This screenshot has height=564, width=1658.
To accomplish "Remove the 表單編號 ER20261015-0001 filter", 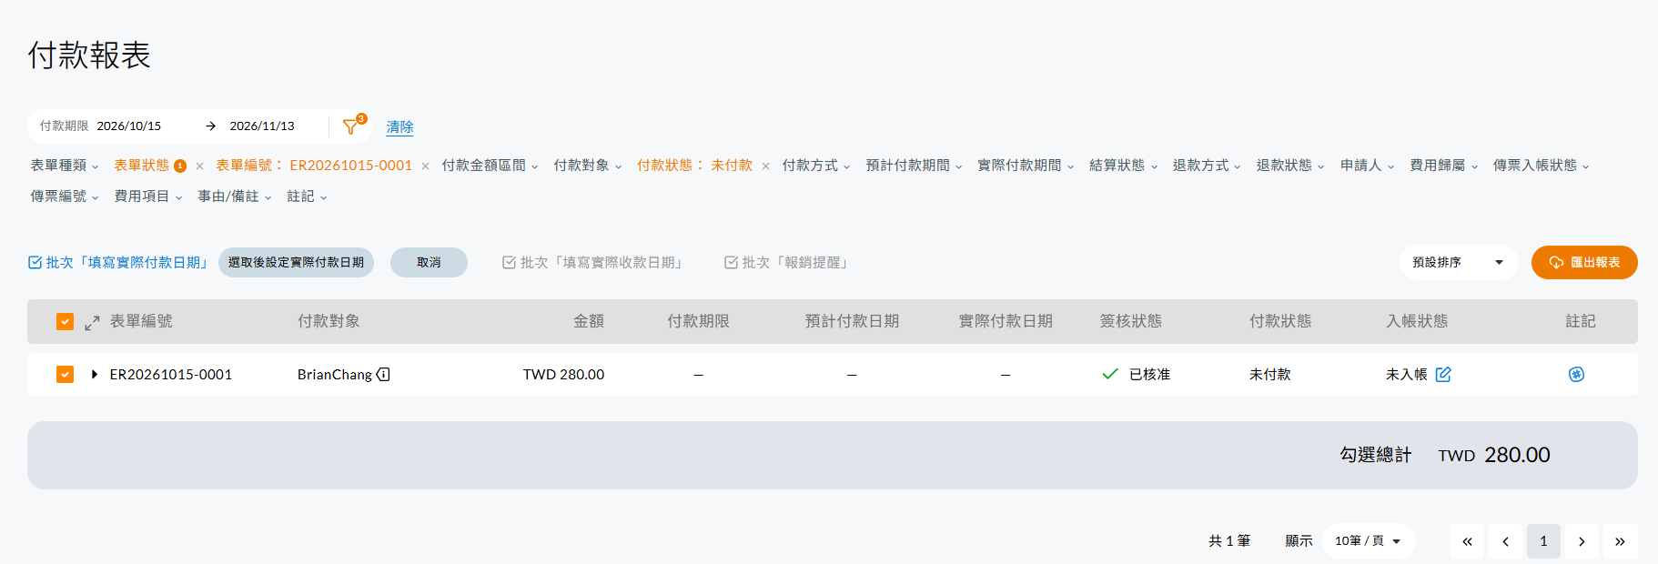I will click(425, 166).
